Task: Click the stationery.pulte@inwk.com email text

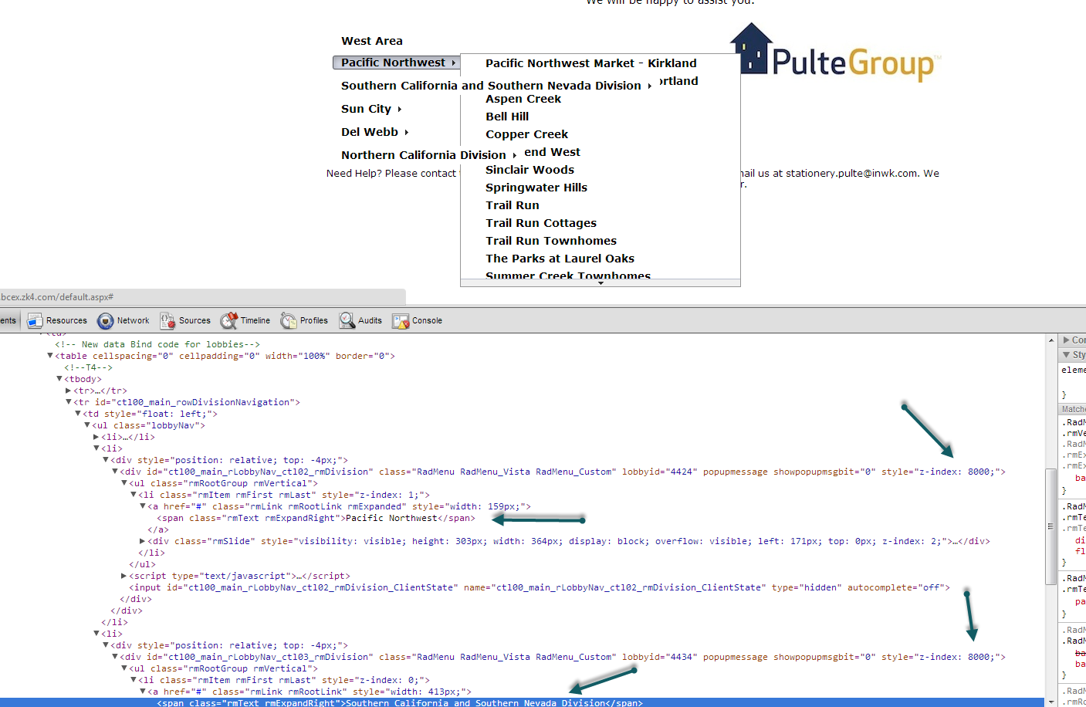Action: (x=852, y=174)
